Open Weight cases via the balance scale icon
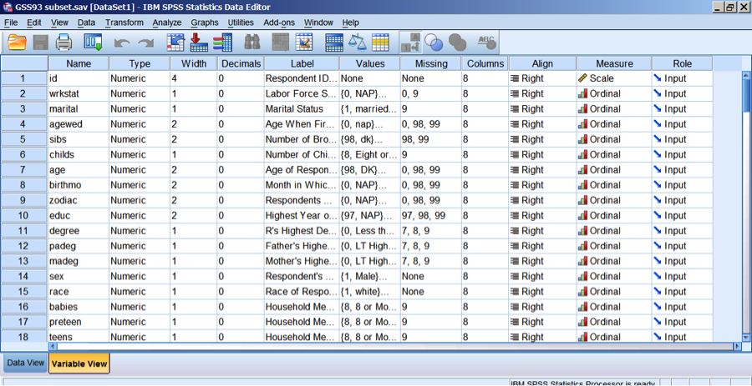 point(358,43)
